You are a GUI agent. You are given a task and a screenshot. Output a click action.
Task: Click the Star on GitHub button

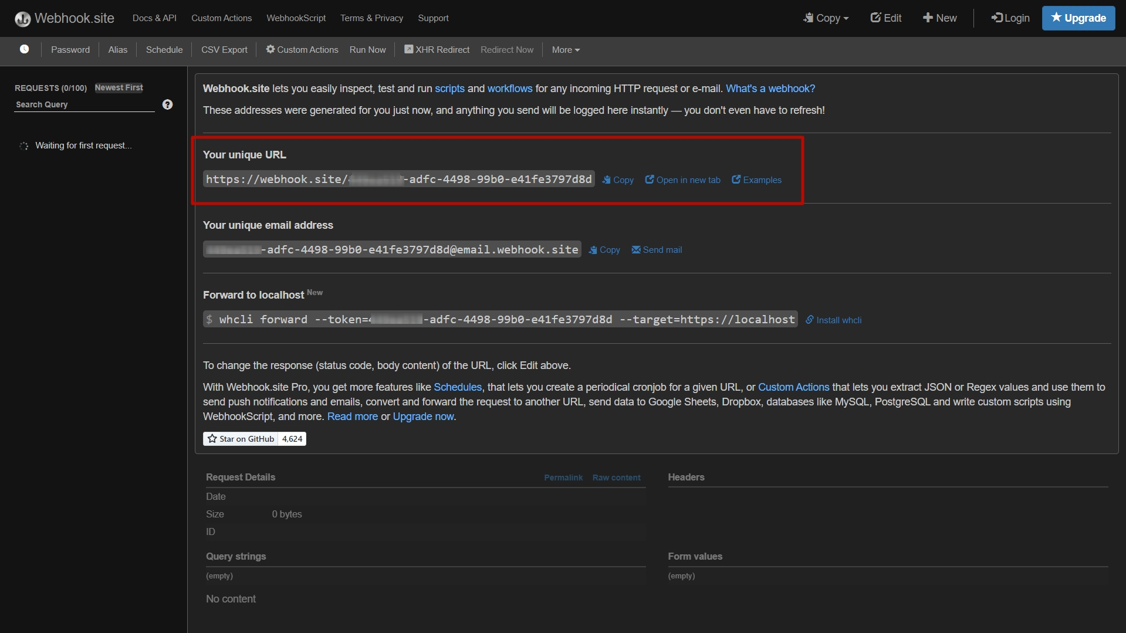[x=241, y=439]
